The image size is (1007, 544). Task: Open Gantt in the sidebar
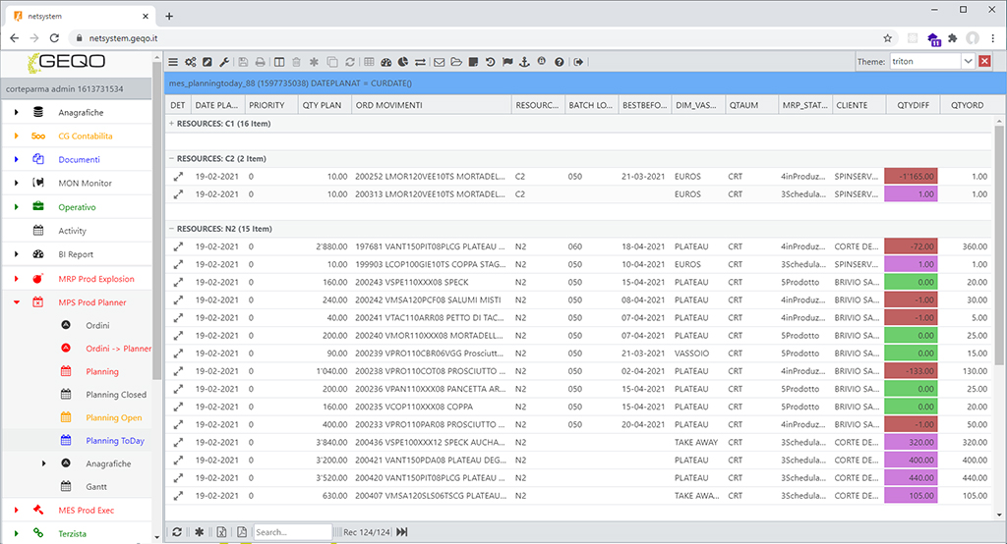tap(97, 486)
